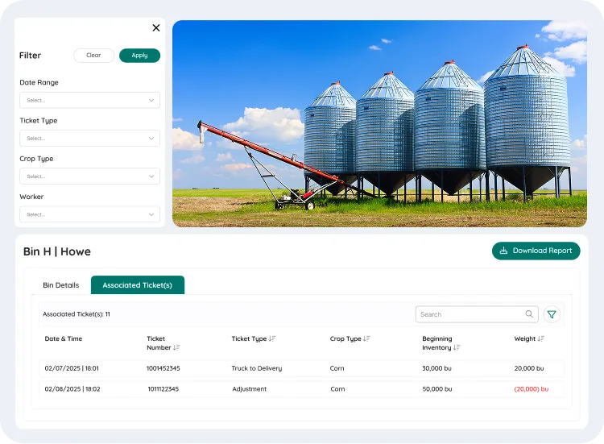Click the Download Report button
The width and height of the screenshot is (604, 444).
click(536, 251)
